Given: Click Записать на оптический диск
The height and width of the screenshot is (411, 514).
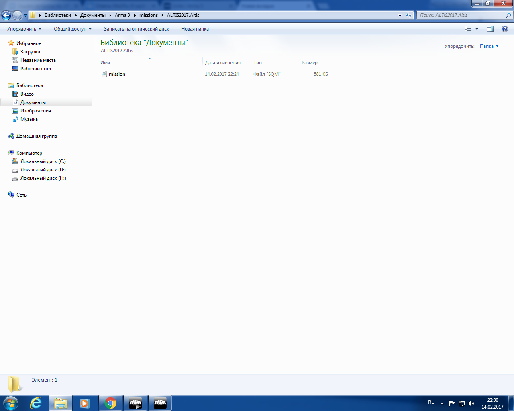Looking at the screenshot, I should 136,29.
